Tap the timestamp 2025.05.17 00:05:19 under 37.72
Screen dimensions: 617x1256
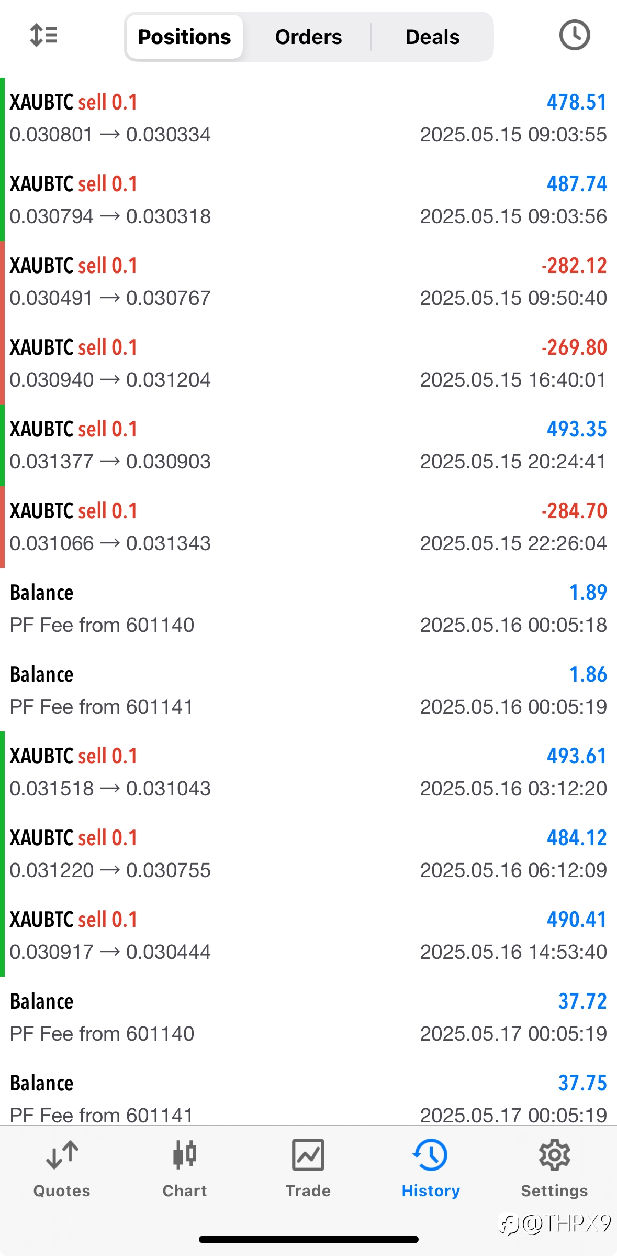click(513, 1034)
